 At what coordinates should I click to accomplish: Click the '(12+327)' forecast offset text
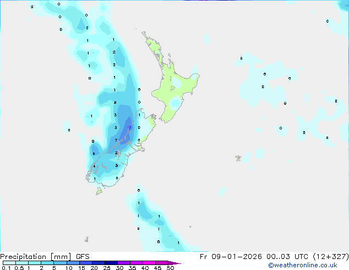point(331,257)
